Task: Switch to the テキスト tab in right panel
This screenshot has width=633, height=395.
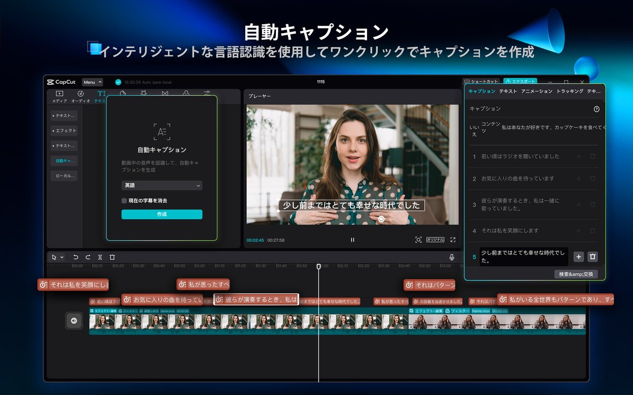Action: pyautogui.click(x=508, y=92)
